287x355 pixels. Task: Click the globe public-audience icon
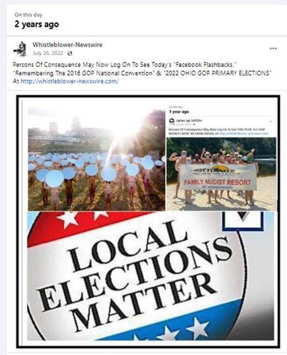(x=70, y=54)
